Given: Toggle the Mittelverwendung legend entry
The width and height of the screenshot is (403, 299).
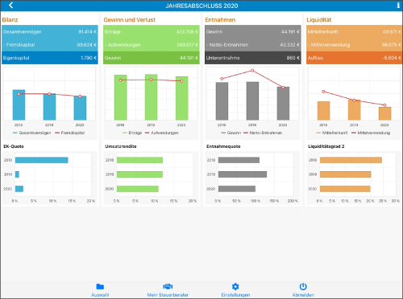Looking at the screenshot, I should click(x=371, y=133).
